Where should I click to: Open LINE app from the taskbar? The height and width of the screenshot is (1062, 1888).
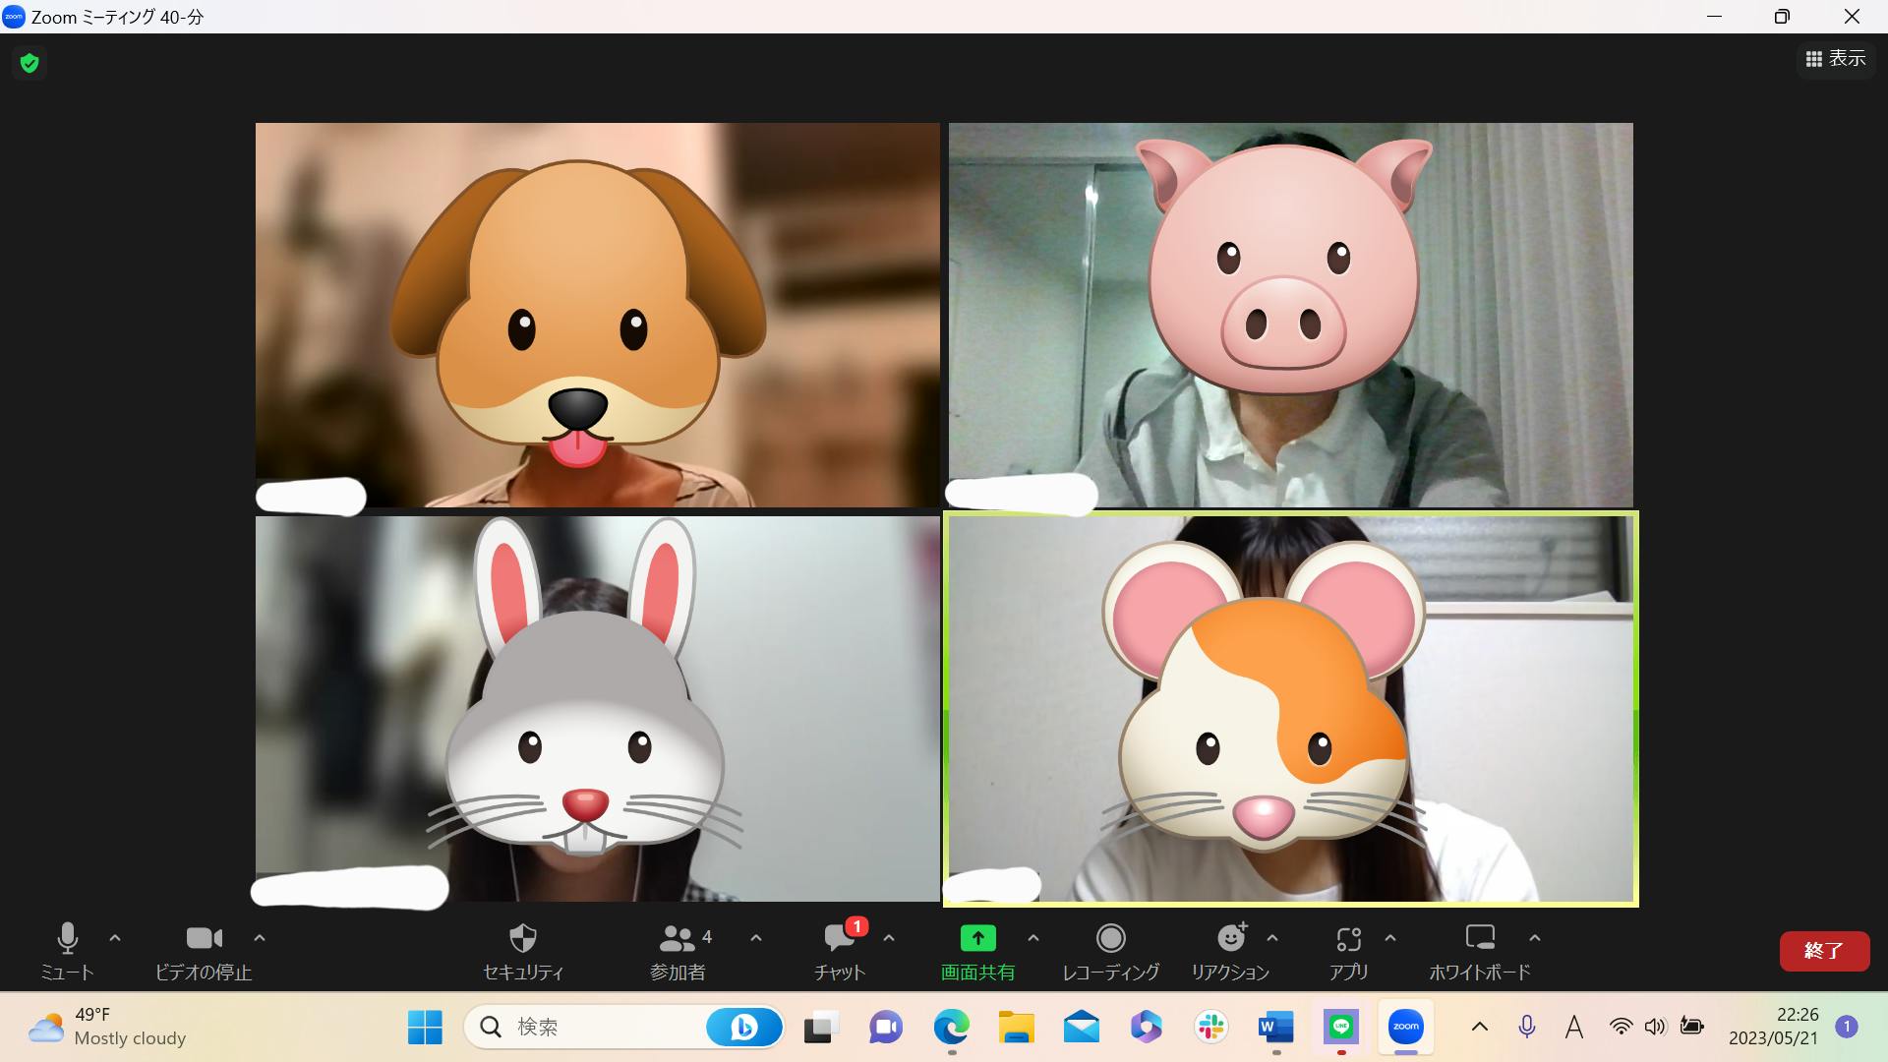(x=1341, y=1028)
